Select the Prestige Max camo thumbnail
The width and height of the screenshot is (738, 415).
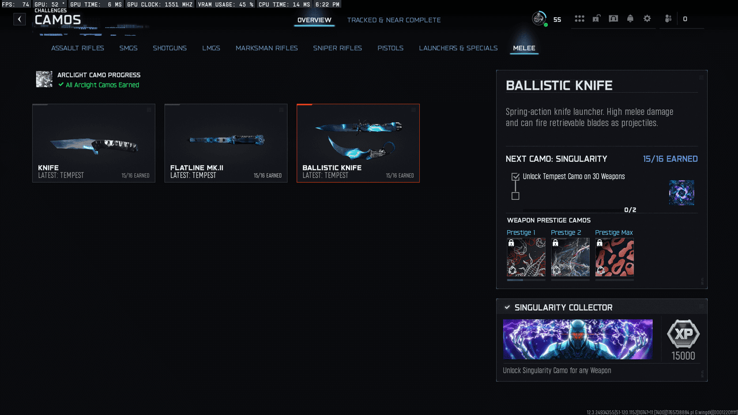pos(615,258)
